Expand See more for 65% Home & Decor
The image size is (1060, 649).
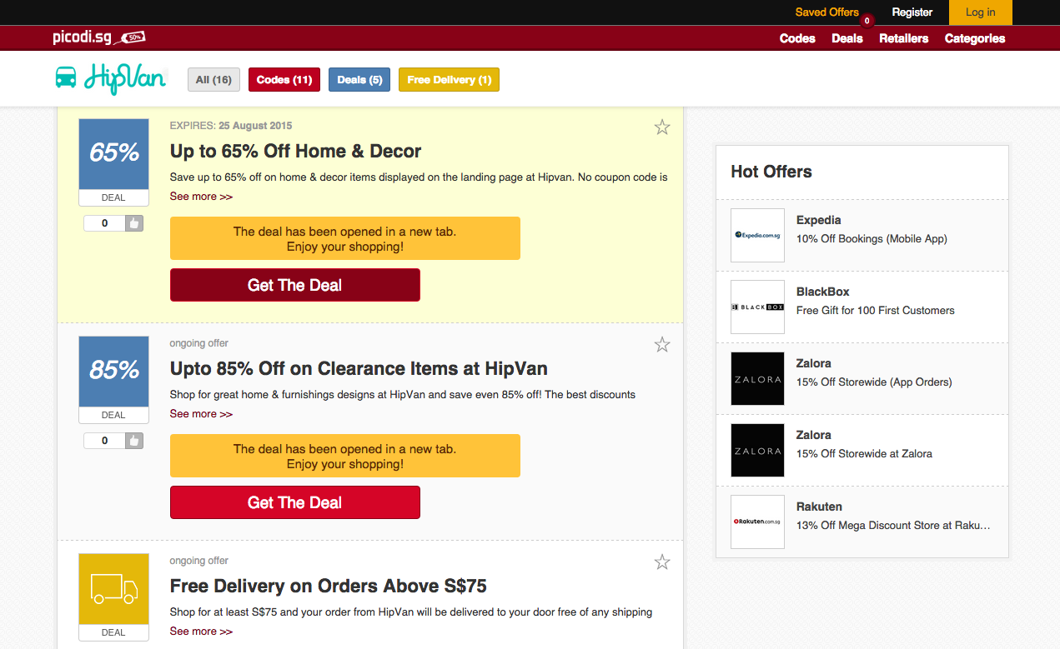coord(201,197)
